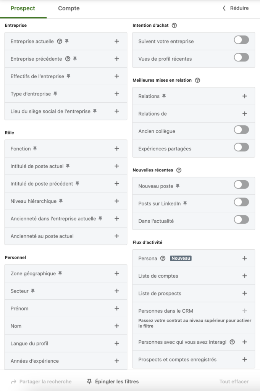Switch to the Compte tab

click(x=68, y=8)
